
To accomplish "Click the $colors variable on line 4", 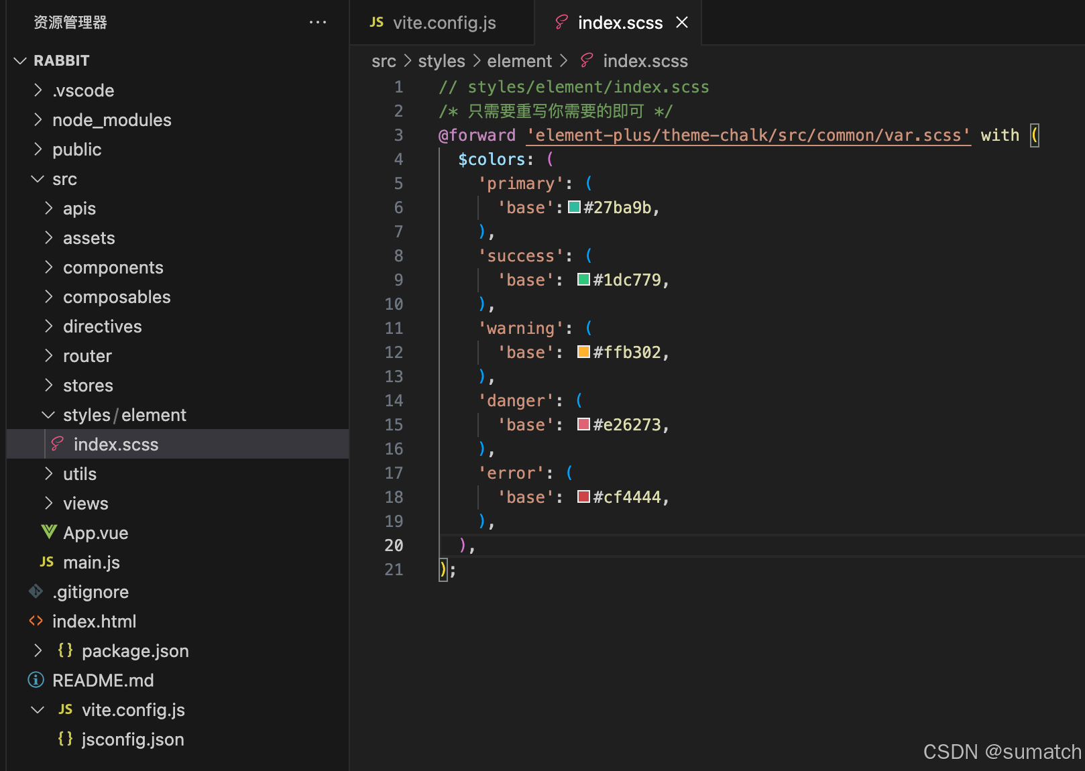I will 491,160.
